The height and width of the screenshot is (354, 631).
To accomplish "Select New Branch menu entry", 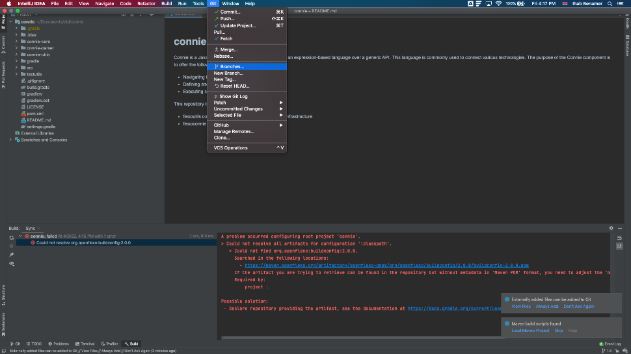I will pyautogui.click(x=247, y=73).
